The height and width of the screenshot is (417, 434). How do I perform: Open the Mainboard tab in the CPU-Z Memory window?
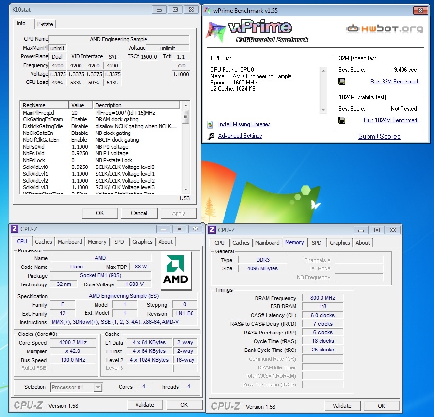267,243
